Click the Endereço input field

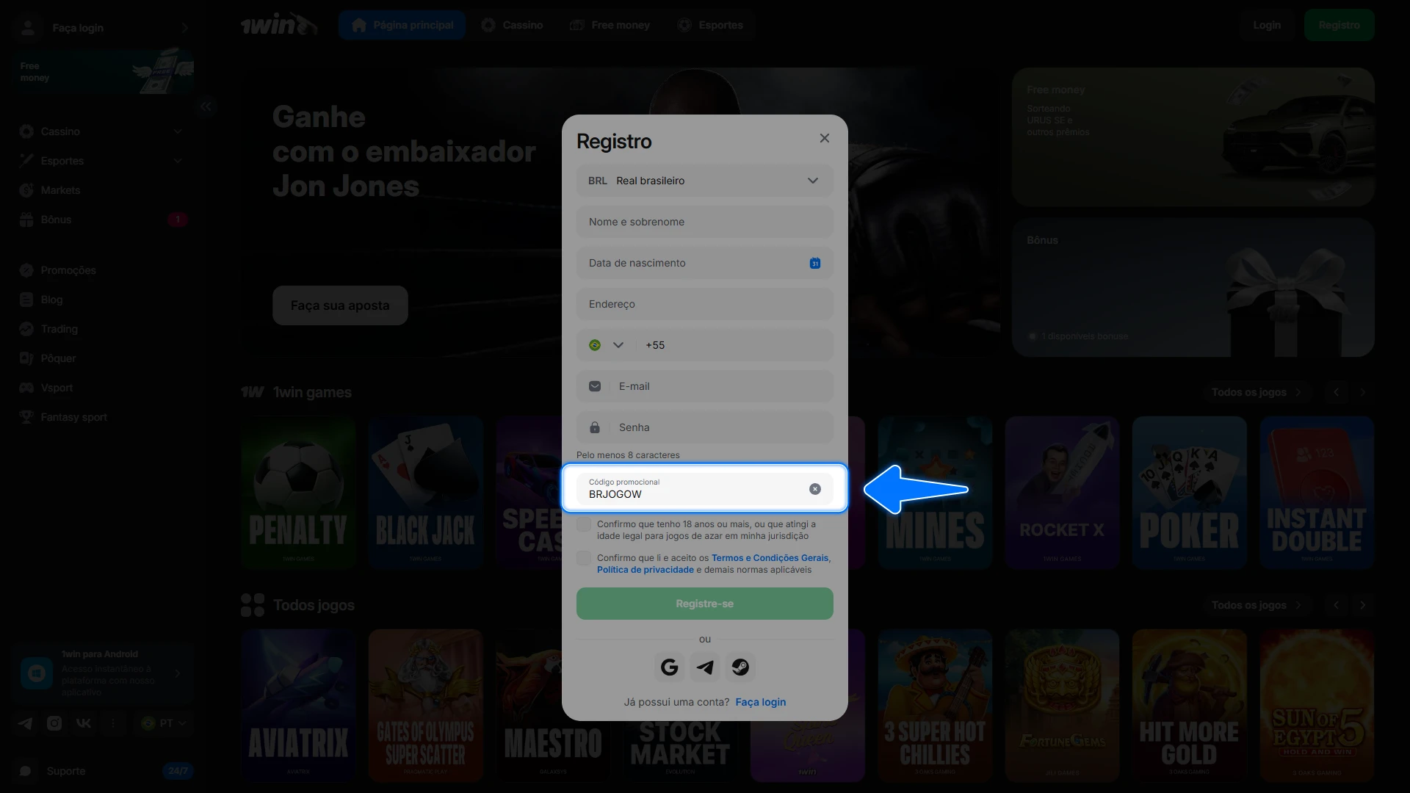[x=705, y=304]
